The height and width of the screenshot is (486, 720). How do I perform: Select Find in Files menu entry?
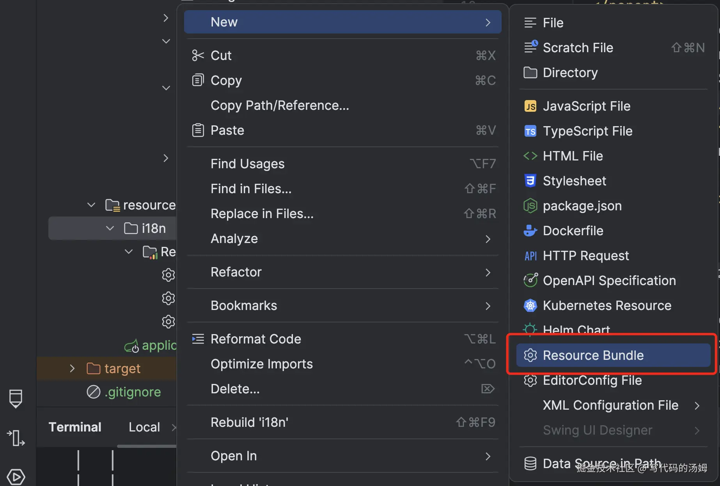point(251,189)
